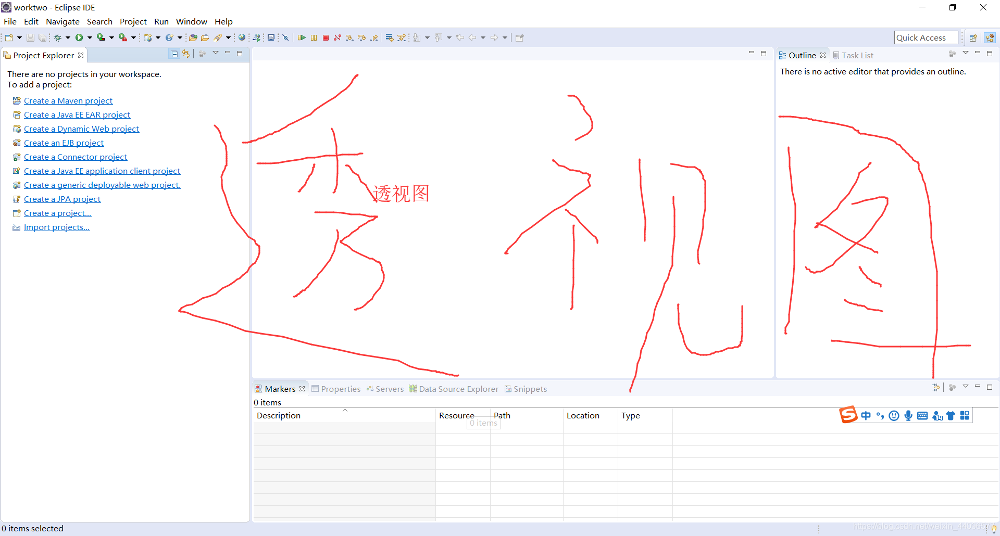Image resolution: width=1000 pixels, height=536 pixels.
Task: Click Create an EJB project link
Action: 64,143
